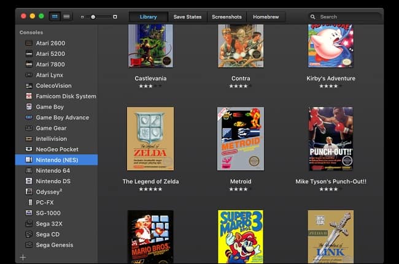Screen dimensions: 399x264
Task: Adjust the cover size slider knob
Action: tap(93, 17)
